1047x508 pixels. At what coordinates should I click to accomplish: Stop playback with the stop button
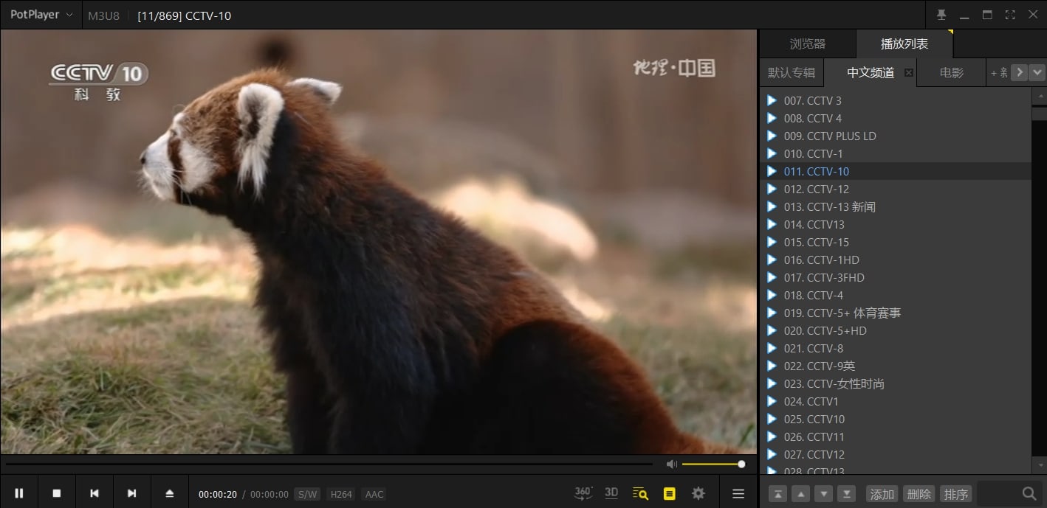coord(57,493)
